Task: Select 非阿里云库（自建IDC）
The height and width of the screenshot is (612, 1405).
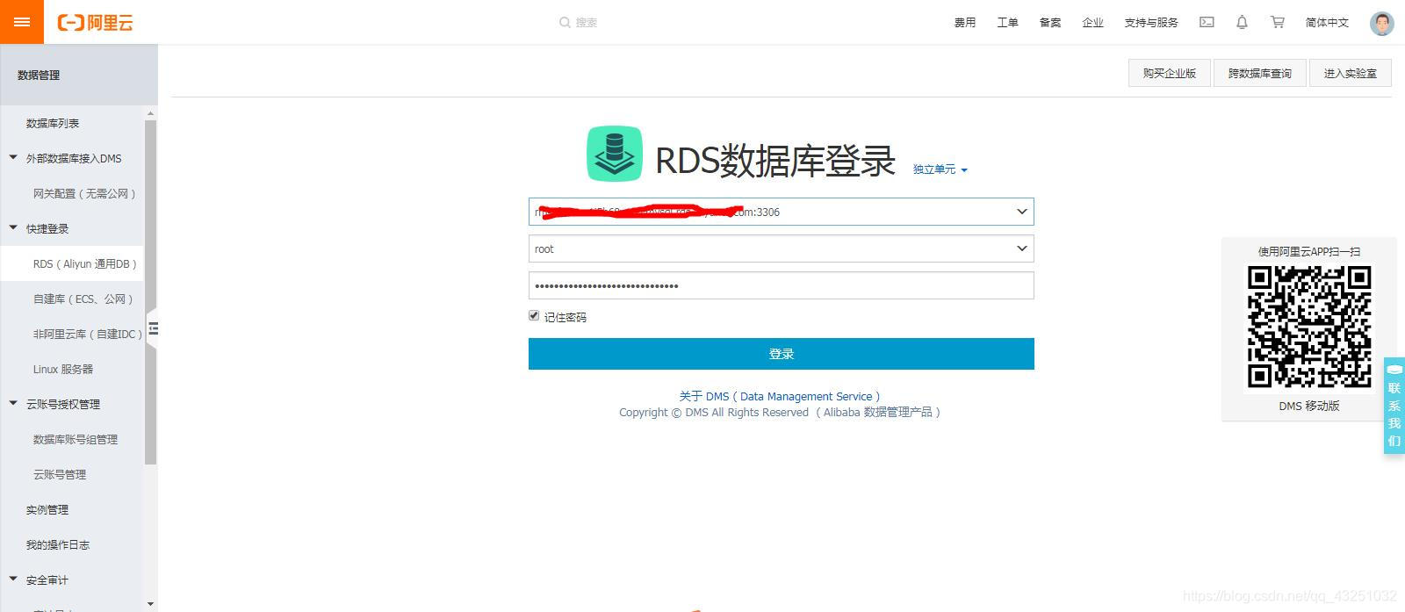Action: (x=87, y=334)
